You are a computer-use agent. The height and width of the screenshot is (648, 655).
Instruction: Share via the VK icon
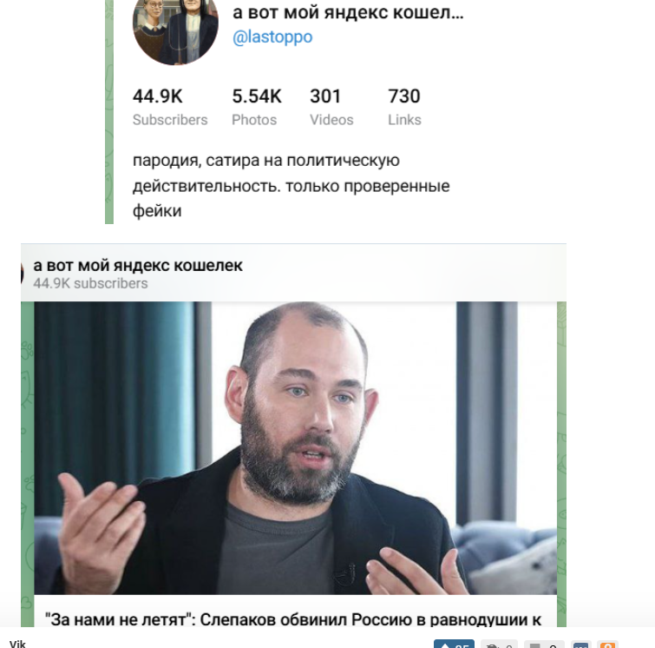tap(581, 645)
